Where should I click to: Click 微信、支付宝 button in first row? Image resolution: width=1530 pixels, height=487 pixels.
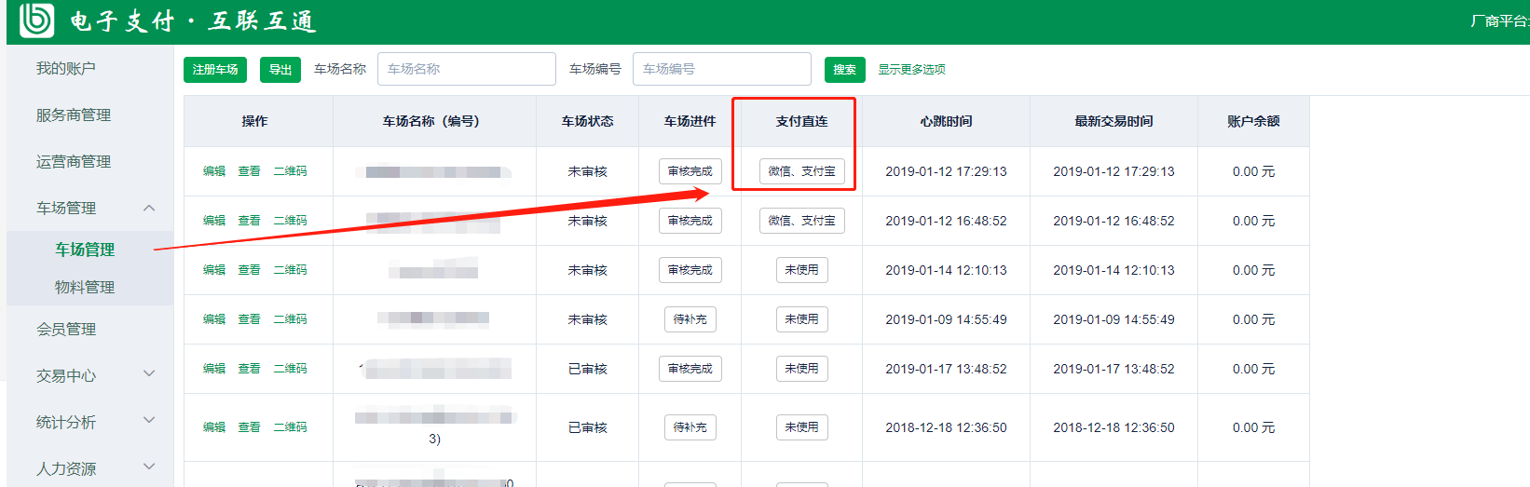[x=801, y=171]
